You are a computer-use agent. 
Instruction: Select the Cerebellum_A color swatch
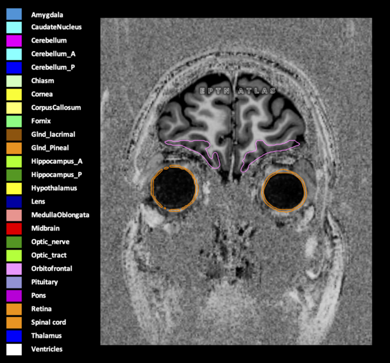tap(14, 54)
